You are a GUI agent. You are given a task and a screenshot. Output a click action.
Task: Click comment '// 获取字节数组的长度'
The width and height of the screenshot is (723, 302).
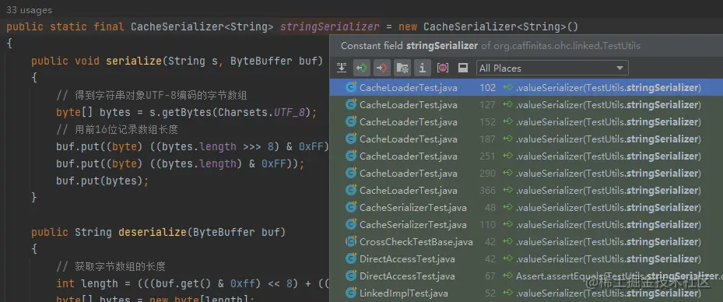click(111, 266)
